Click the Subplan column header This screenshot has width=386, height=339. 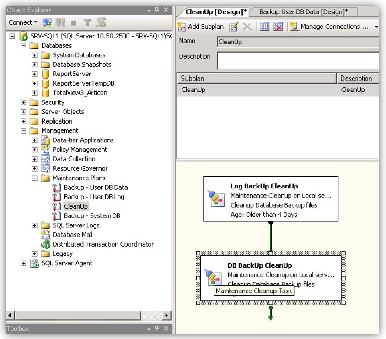(x=257, y=78)
